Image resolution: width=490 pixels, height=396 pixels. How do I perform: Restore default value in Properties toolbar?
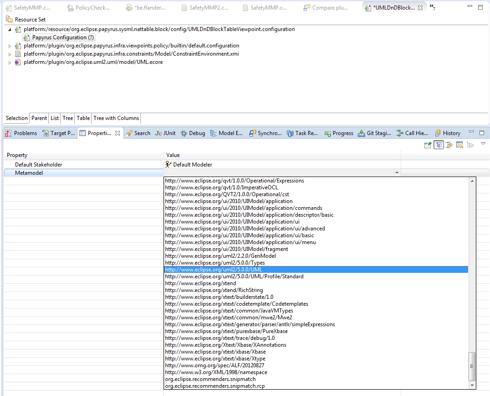[x=459, y=145]
